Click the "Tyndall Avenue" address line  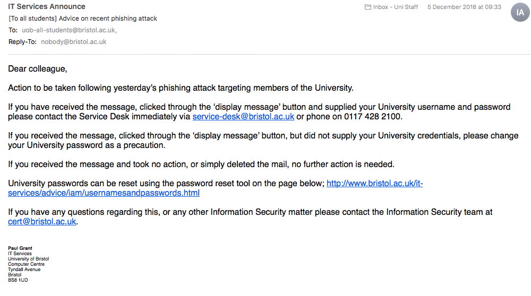tap(24, 269)
